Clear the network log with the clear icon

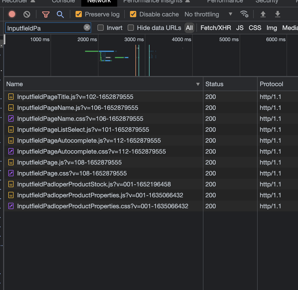tap(27, 14)
